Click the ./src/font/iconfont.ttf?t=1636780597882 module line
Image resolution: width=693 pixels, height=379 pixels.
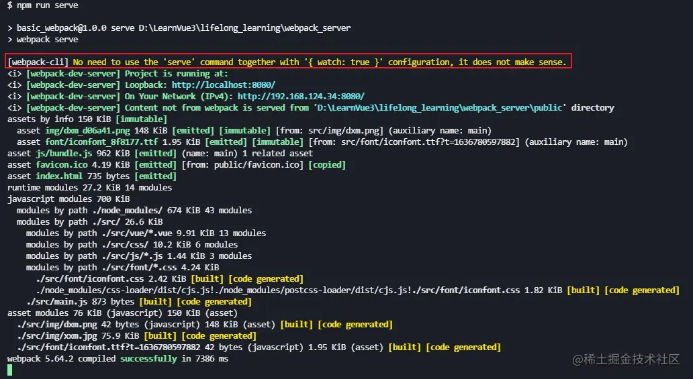[x=259, y=347]
